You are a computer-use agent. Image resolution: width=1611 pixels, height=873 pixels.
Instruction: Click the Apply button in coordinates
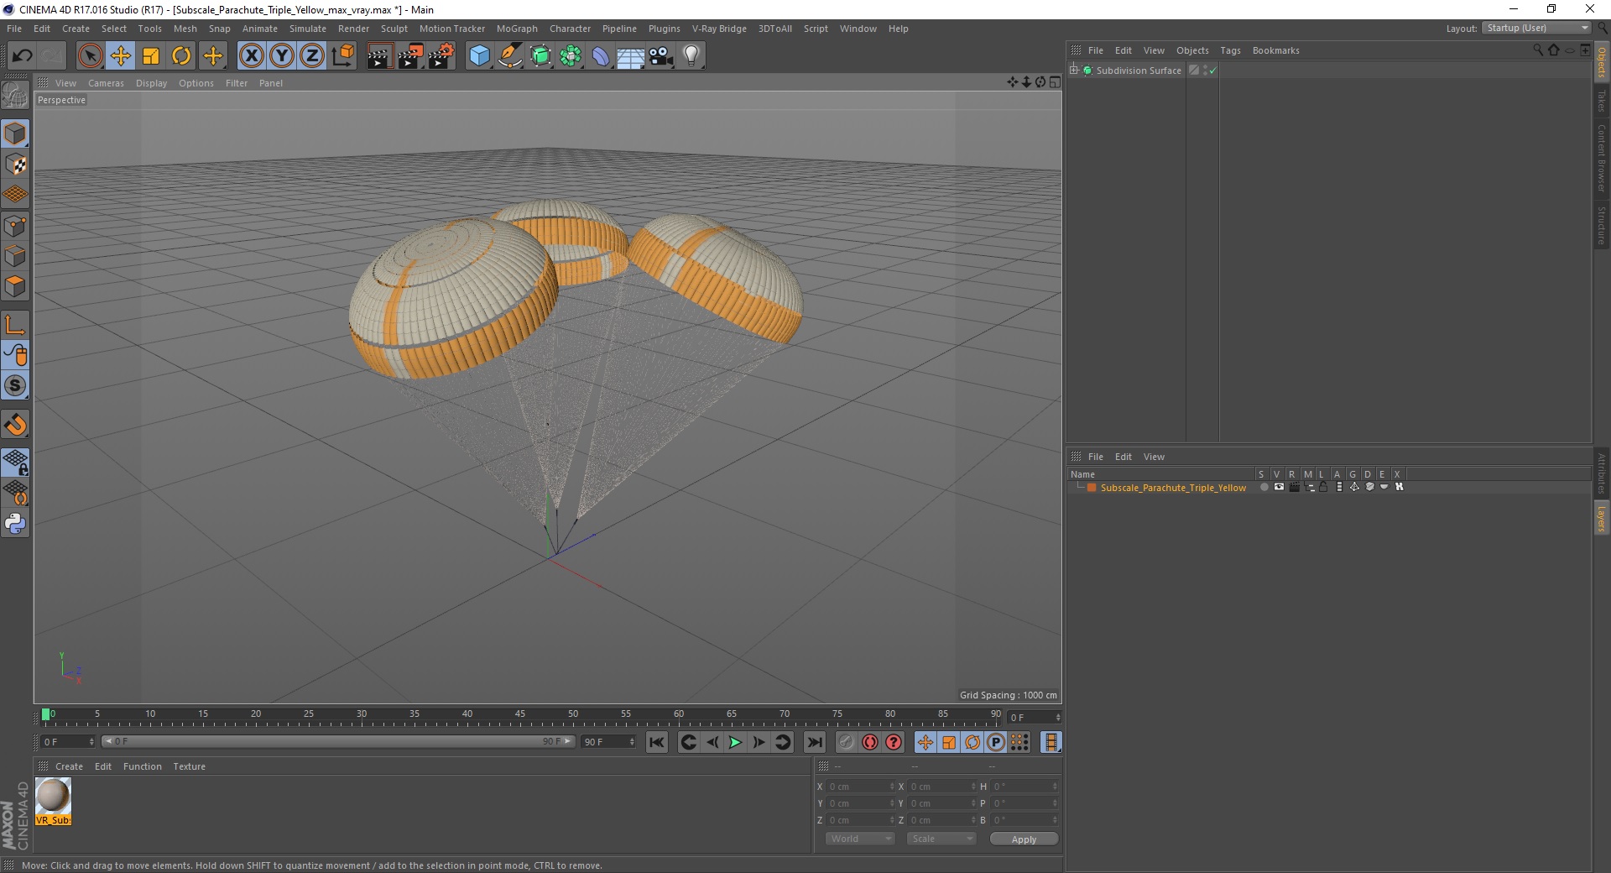[1024, 839]
